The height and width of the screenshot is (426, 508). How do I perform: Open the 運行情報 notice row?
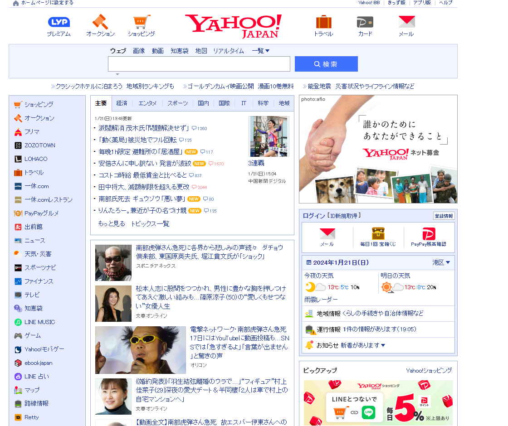click(378, 329)
